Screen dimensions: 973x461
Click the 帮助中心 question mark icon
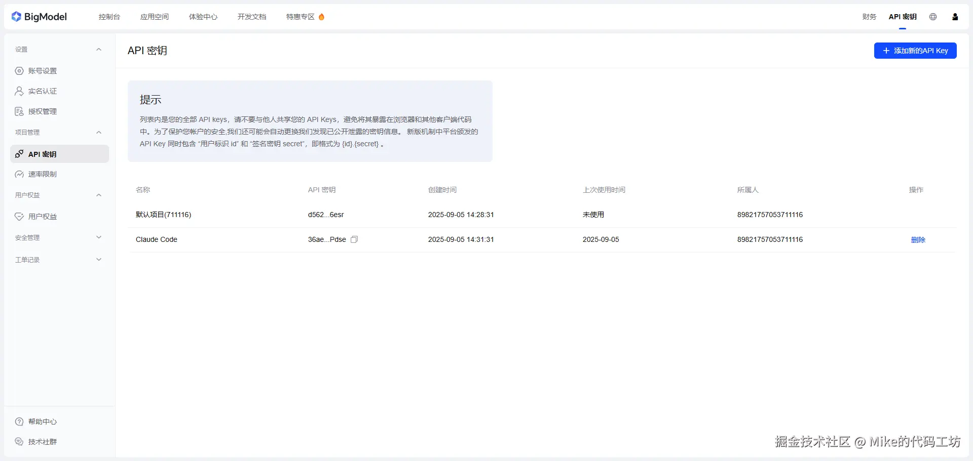click(19, 422)
